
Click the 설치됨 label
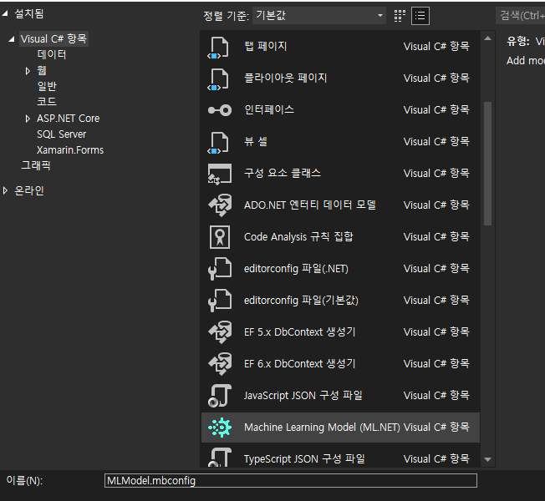point(29,13)
